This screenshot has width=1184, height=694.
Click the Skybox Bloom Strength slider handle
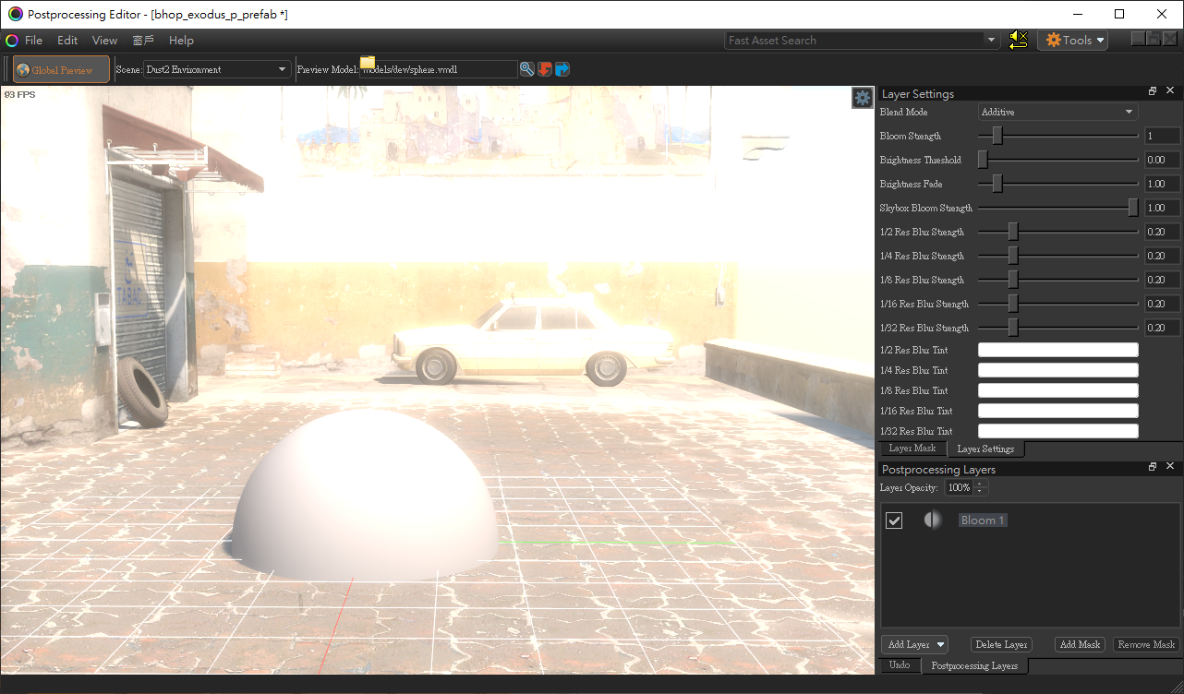1133,208
